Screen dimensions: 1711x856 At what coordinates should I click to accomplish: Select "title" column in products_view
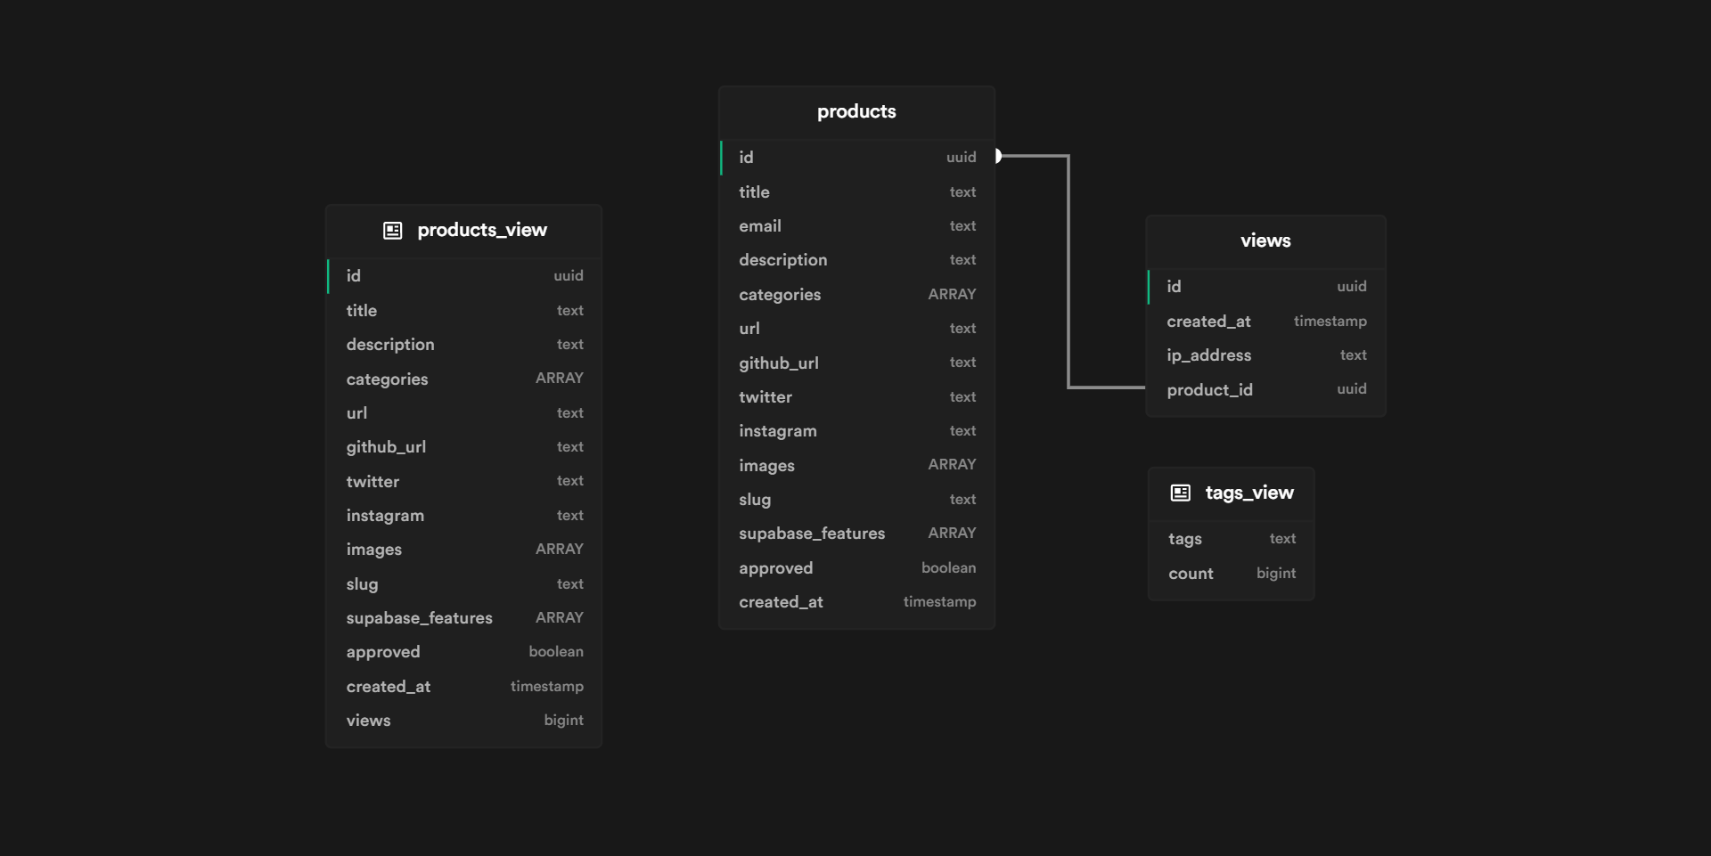tap(463, 311)
